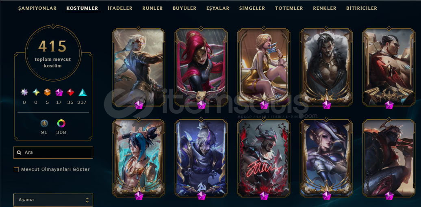Screen dimensions: 421x207
Task: Switch to the ŞAMPİYONLAR tab
Action: coord(37,8)
